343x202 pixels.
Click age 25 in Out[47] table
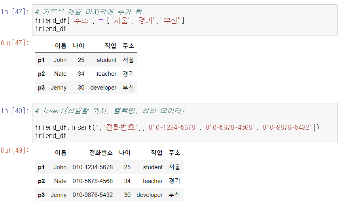pos(81,60)
